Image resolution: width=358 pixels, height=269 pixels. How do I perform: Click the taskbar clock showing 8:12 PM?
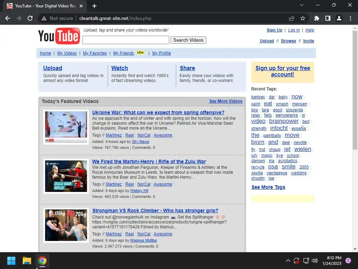pyautogui.click(x=332, y=261)
